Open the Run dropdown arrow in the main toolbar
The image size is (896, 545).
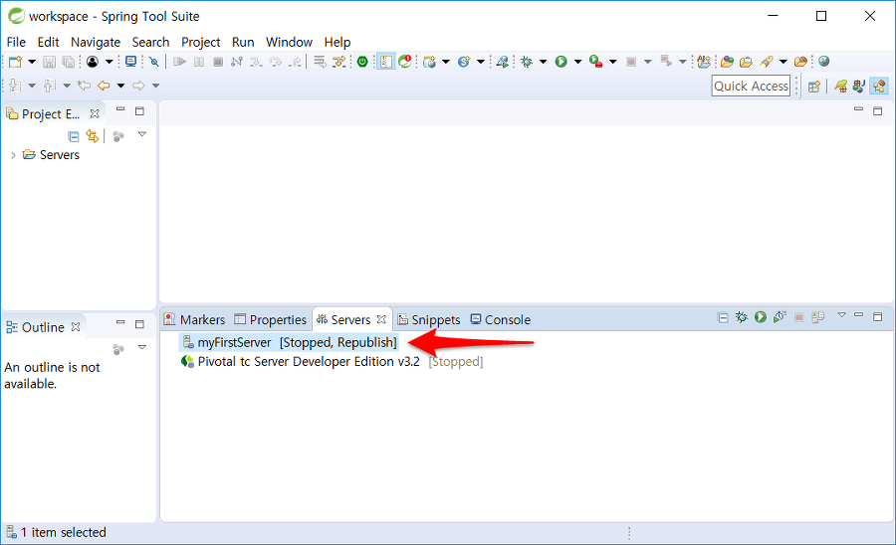pyautogui.click(x=577, y=62)
